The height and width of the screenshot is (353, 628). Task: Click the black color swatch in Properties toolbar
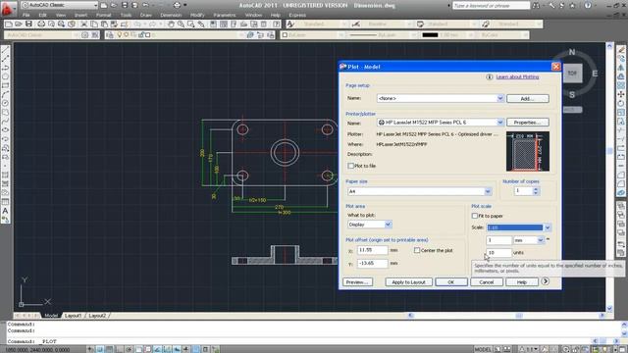[x=430, y=35]
